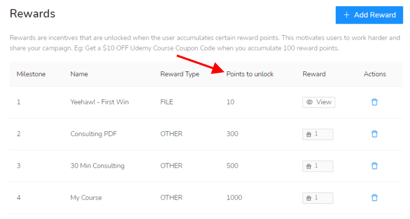This screenshot has width=410, height=219.
Task: Click the Add Reward button
Action: 369,15
